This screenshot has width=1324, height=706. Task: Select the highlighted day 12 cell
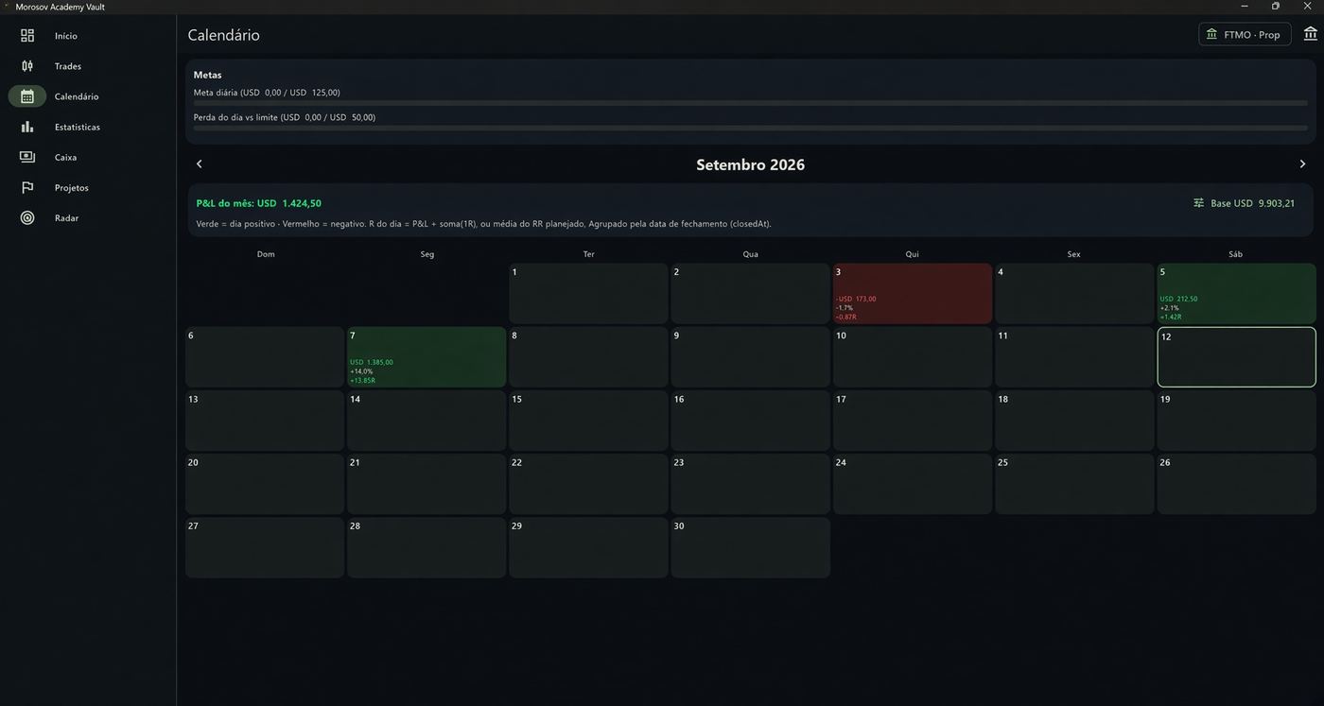coord(1236,357)
